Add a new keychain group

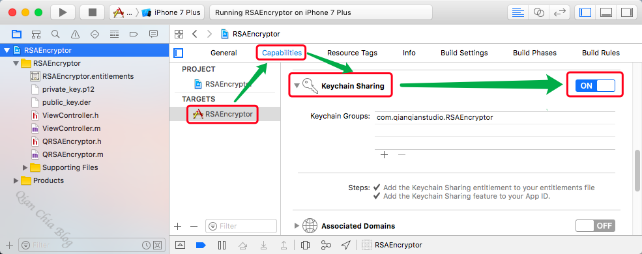pyautogui.click(x=384, y=155)
